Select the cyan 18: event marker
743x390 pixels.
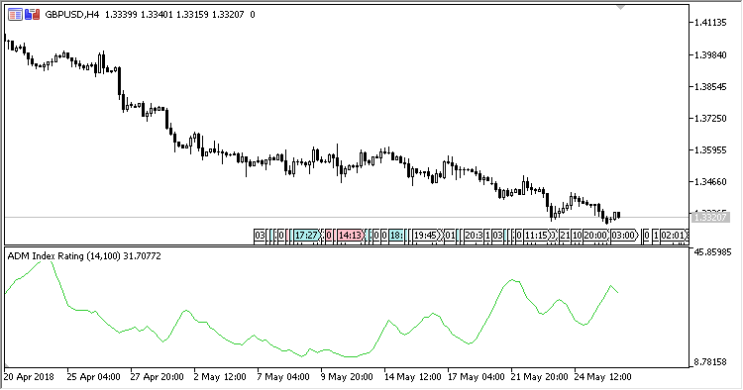point(395,236)
